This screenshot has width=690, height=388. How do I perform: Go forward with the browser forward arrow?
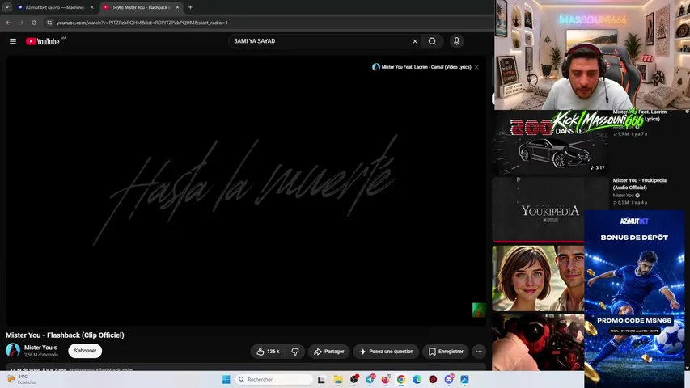(x=21, y=23)
